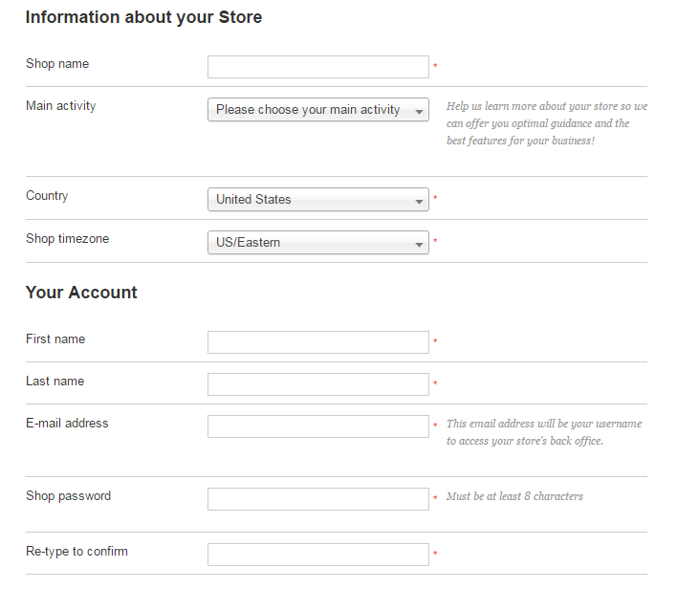Click the Main activity label
The image size is (677, 589).
click(x=61, y=106)
